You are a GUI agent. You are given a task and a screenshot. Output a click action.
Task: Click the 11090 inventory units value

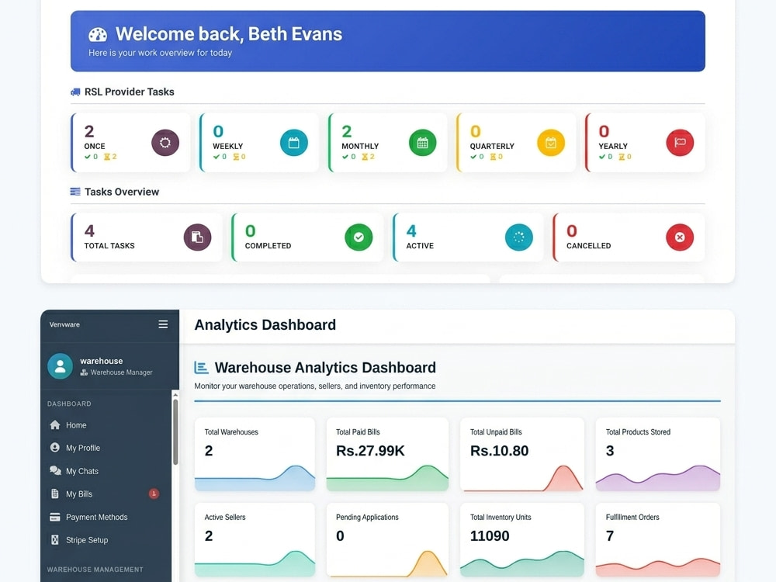coord(490,536)
